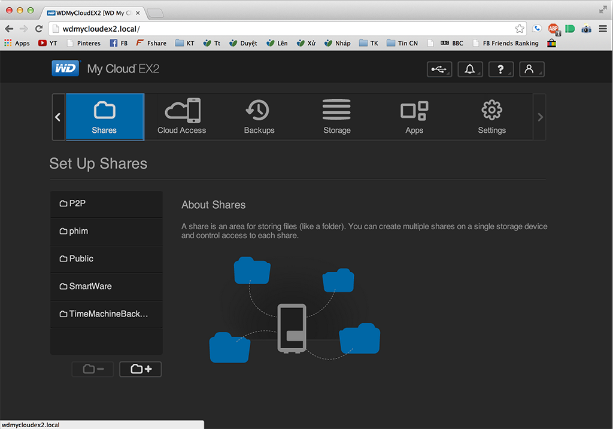Click the camera screenshot extension icon

(586, 29)
